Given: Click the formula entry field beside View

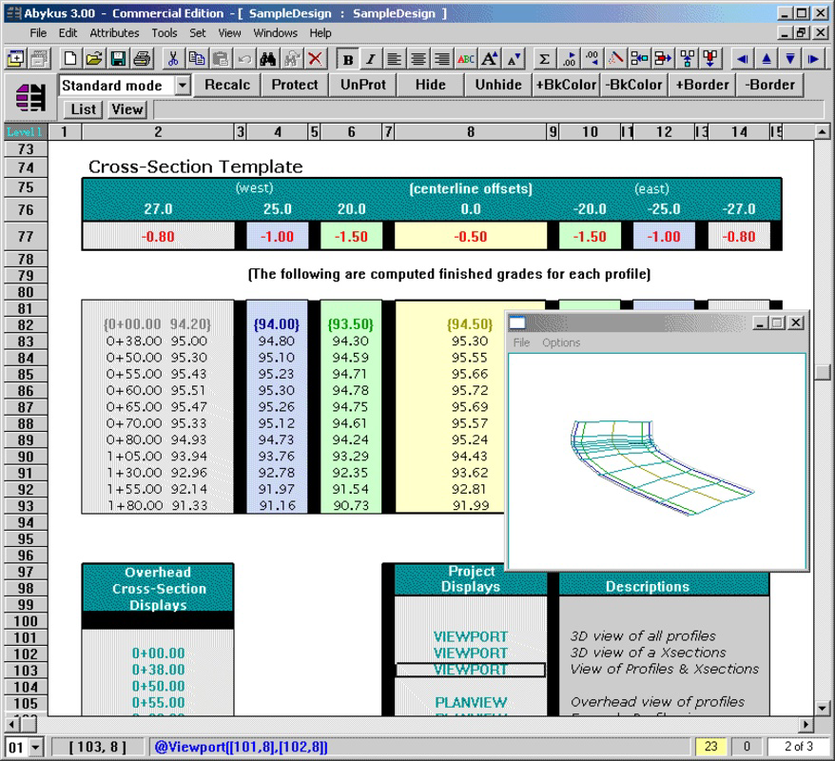Looking at the screenshot, I should [x=488, y=109].
